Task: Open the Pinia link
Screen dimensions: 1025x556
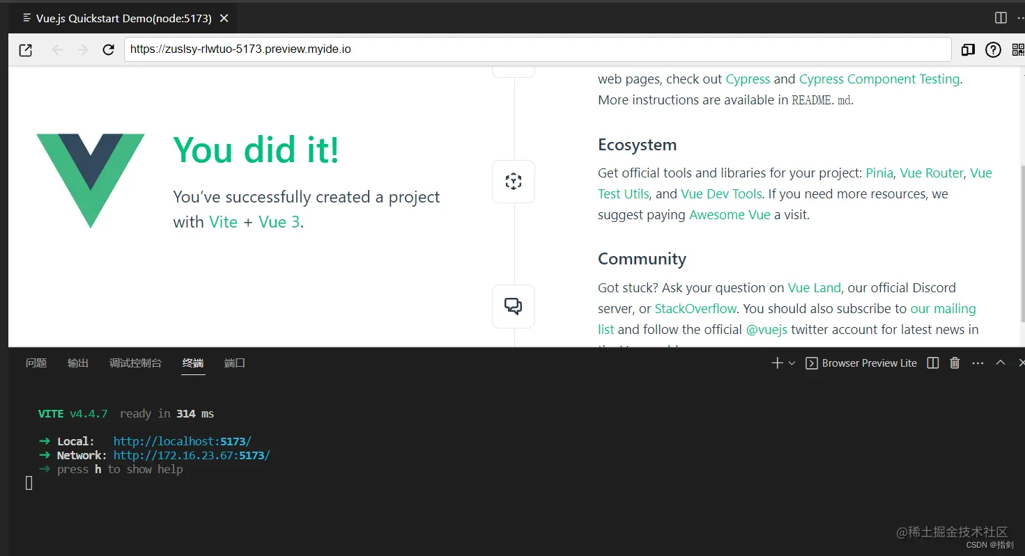Action: [879, 173]
